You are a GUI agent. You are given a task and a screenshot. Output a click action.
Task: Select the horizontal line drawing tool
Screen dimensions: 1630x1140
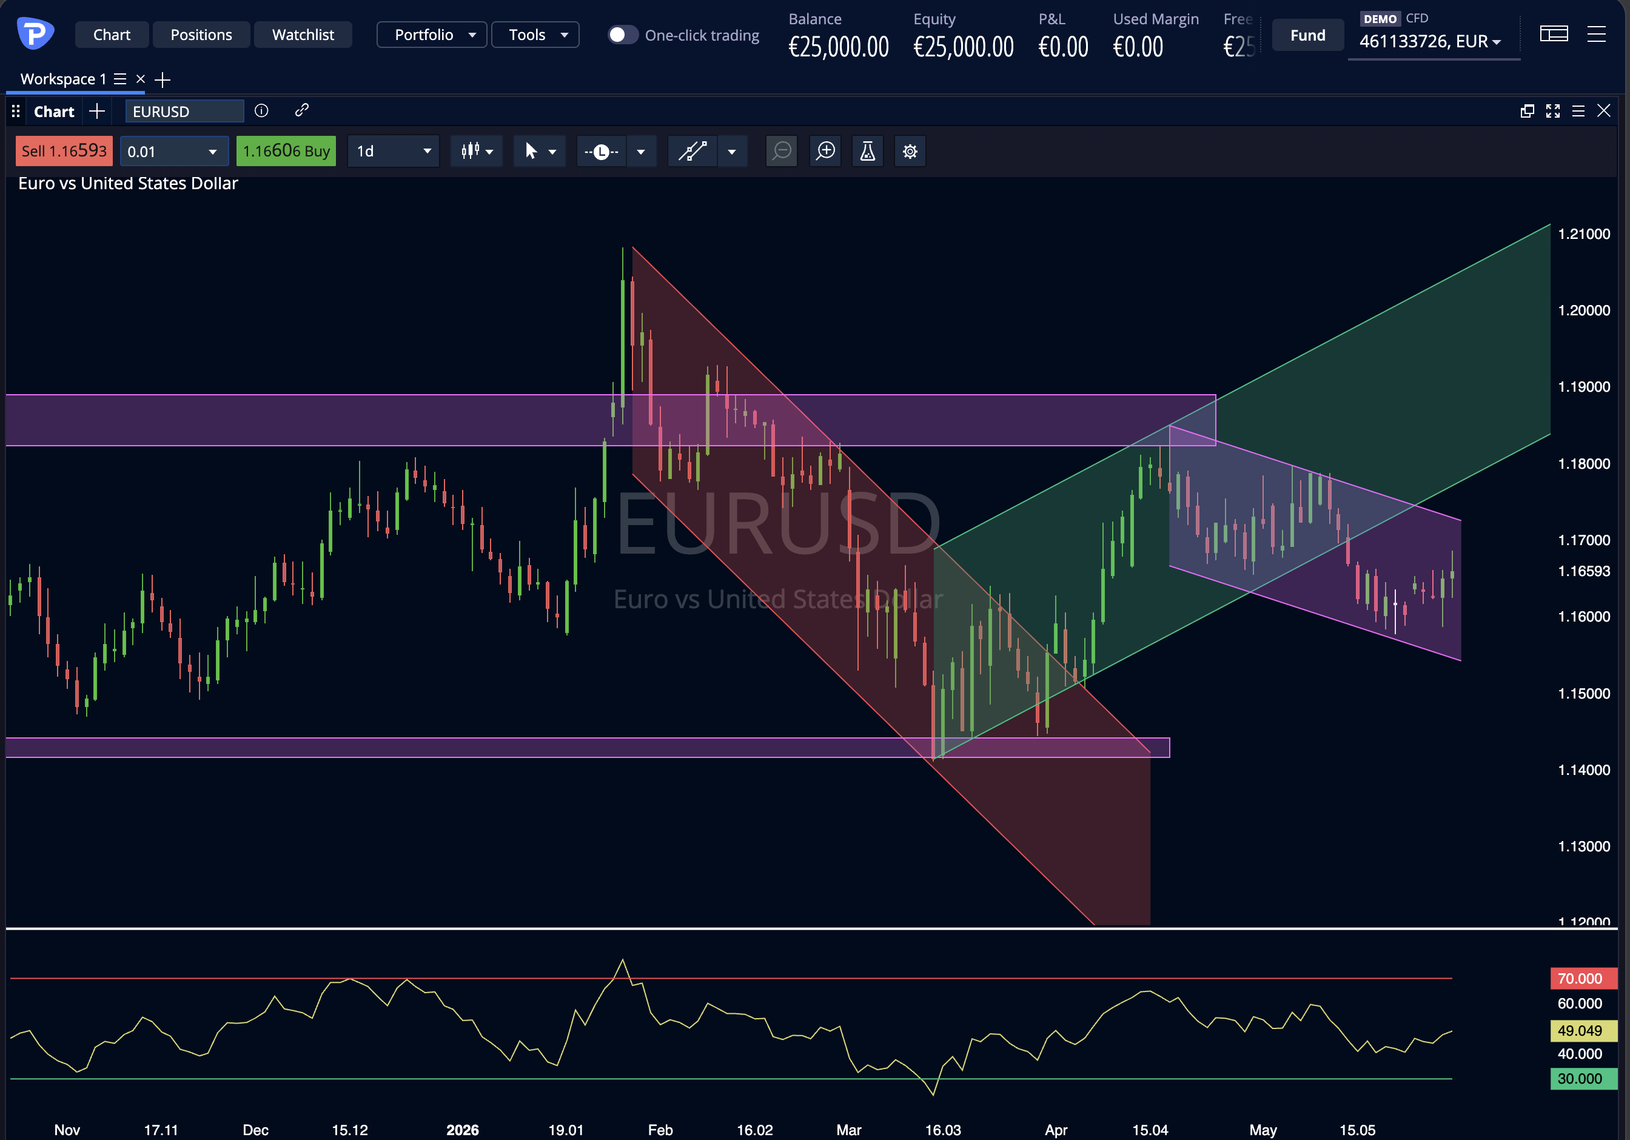point(602,151)
